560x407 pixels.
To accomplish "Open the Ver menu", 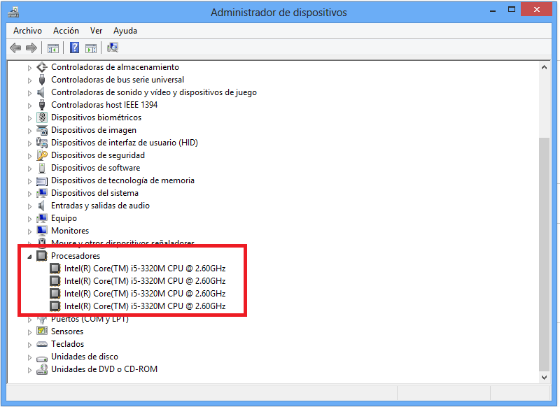I will pos(96,31).
